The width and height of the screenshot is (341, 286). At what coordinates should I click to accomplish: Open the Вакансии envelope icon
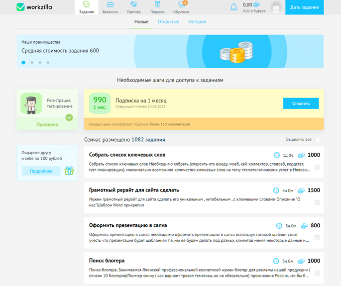coord(110,4)
